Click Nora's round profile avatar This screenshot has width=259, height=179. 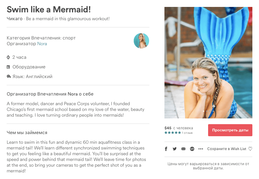point(141,41)
